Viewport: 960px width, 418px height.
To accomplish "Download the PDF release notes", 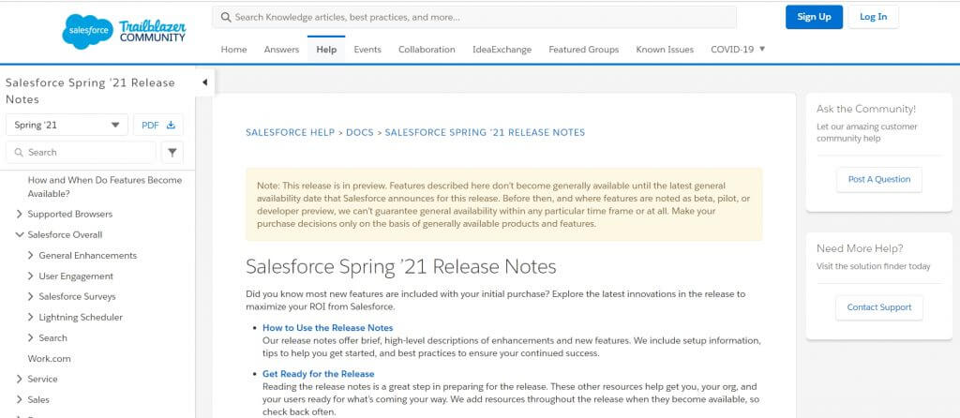I will [x=157, y=125].
